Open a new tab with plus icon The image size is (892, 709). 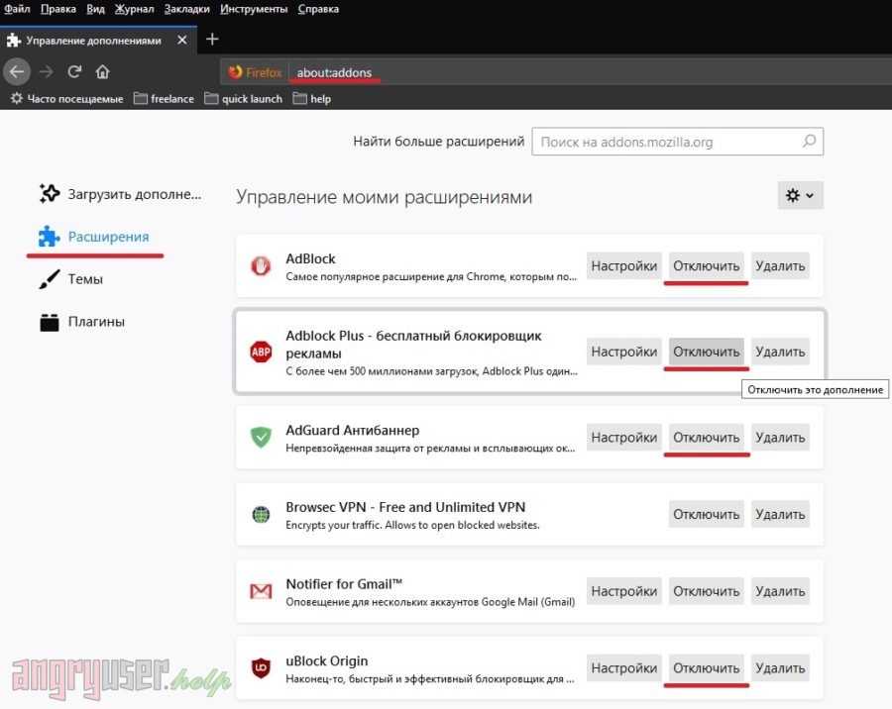point(212,40)
